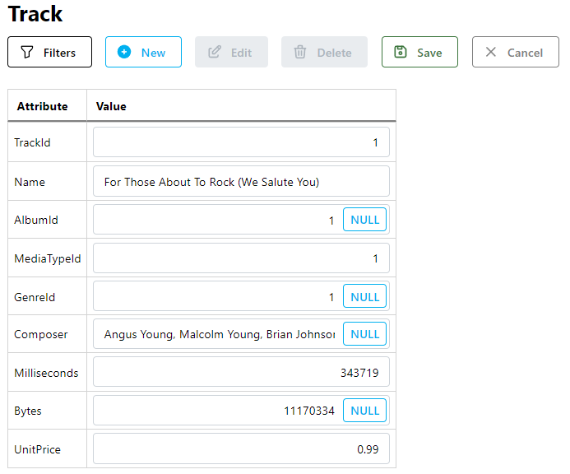The image size is (570, 474).
Task: Click into the Name text field
Action: (241, 181)
